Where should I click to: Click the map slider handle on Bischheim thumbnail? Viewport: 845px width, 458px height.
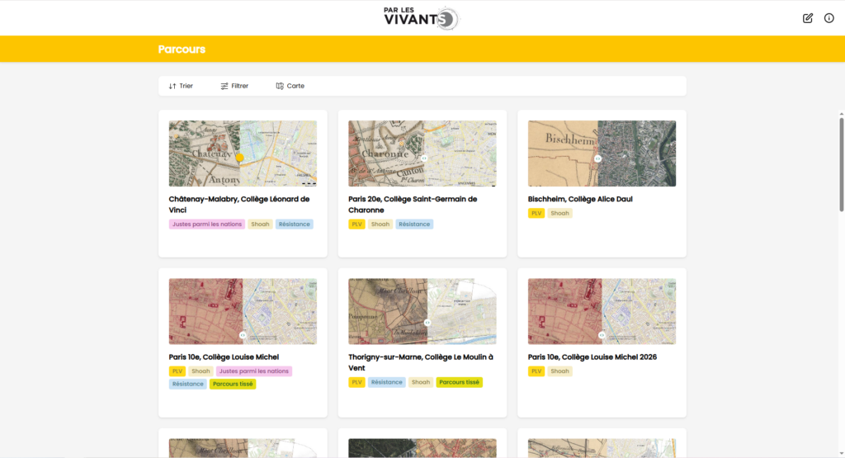point(597,159)
